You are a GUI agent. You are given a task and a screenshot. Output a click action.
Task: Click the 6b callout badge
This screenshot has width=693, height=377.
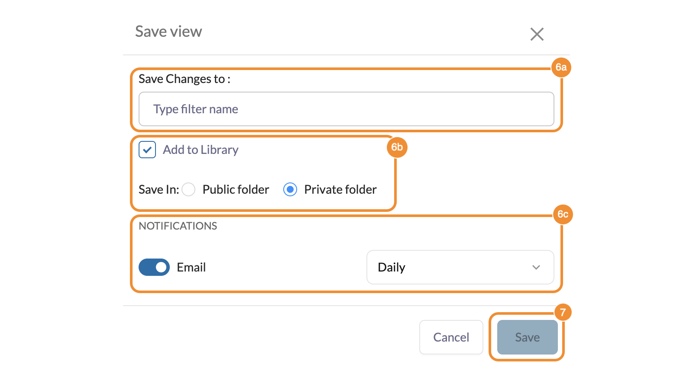(x=397, y=147)
